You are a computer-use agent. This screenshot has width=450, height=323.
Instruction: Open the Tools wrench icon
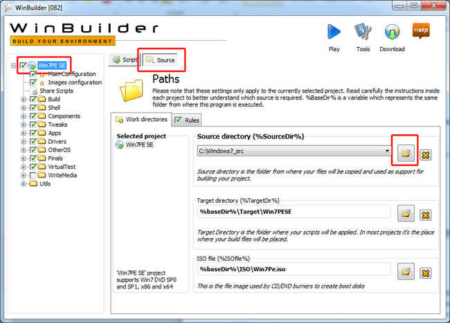pos(363,32)
